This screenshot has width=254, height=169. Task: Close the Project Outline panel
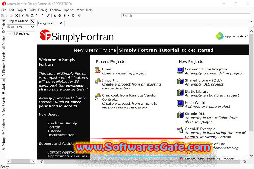[x=33, y=21]
